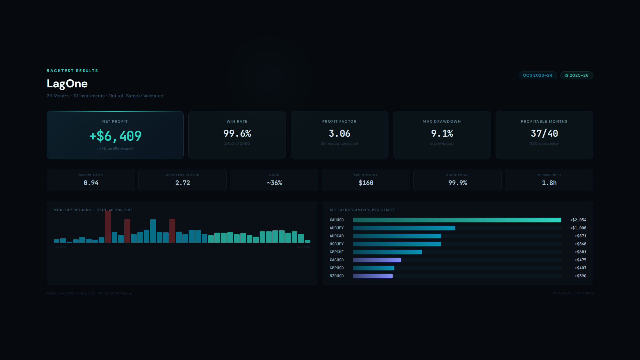The height and width of the screenshot is (360, 640).
Task: Select the Profitable Months 37/40 card
Action: pyautogui.click(x=544, y=135)
